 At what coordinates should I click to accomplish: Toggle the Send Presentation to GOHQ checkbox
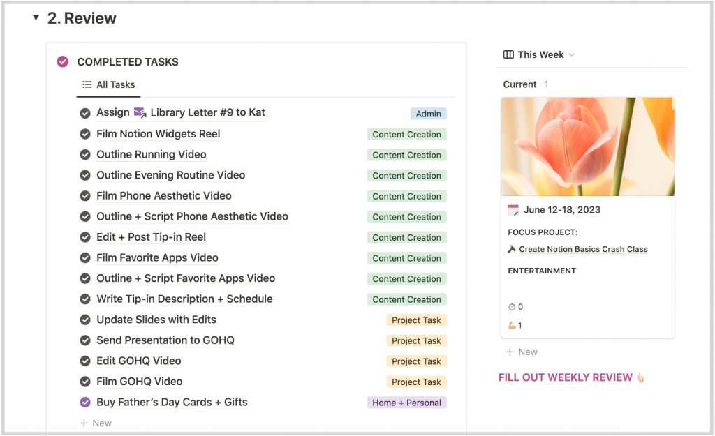pyautogui.click(x=85, y=340)
